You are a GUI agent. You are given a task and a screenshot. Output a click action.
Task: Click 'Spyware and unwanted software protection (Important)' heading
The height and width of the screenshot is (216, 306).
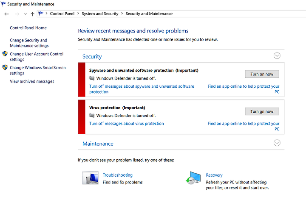(x=144, y=70)
